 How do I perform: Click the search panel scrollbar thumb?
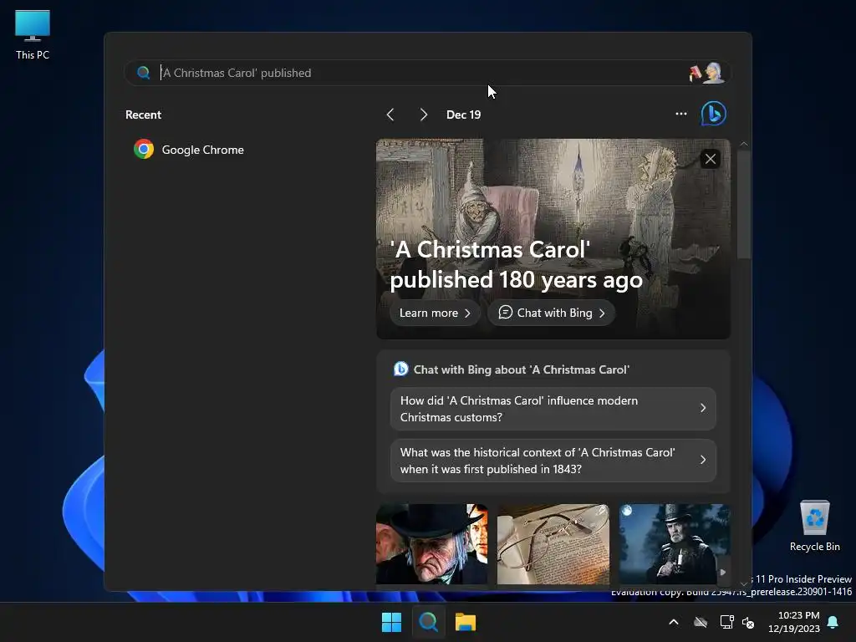tap(743, 205)
